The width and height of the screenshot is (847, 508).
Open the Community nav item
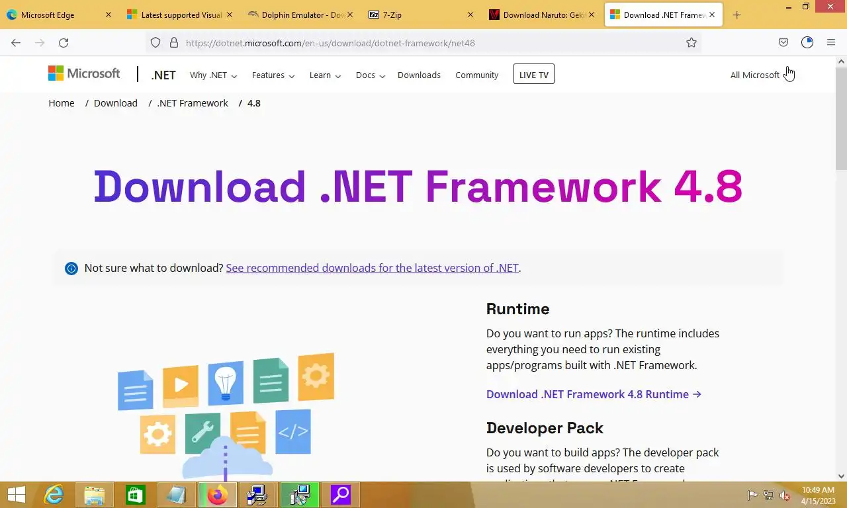[x=476, y=75]
